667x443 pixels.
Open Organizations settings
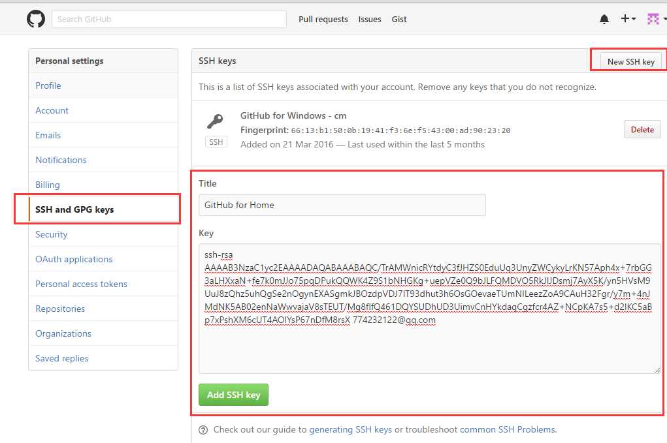(x=103, y=333)
